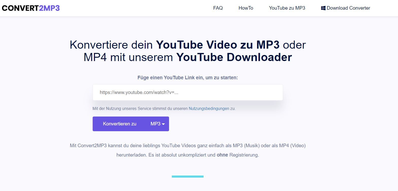This screenshot has width=398, height=191.
Task: Click the word Registrierung in description
Action: pos(244,155)
